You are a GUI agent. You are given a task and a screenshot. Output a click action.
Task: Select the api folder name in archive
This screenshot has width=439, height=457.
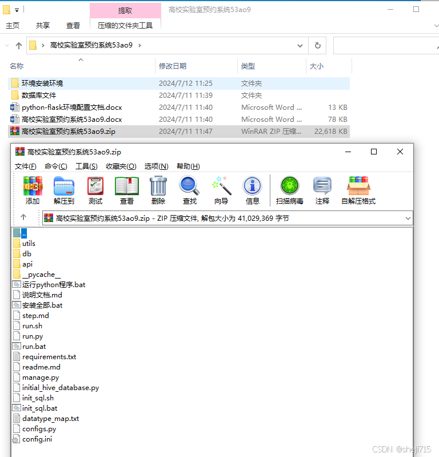pyautogui.click(x=27, y=264)
